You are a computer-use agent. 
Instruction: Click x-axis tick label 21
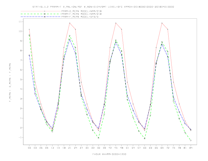pyautogui.click(x=70, y=148)
